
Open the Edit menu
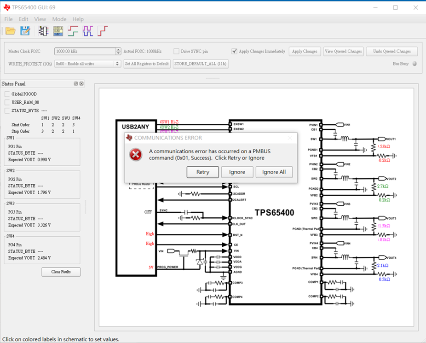(23, 19)
